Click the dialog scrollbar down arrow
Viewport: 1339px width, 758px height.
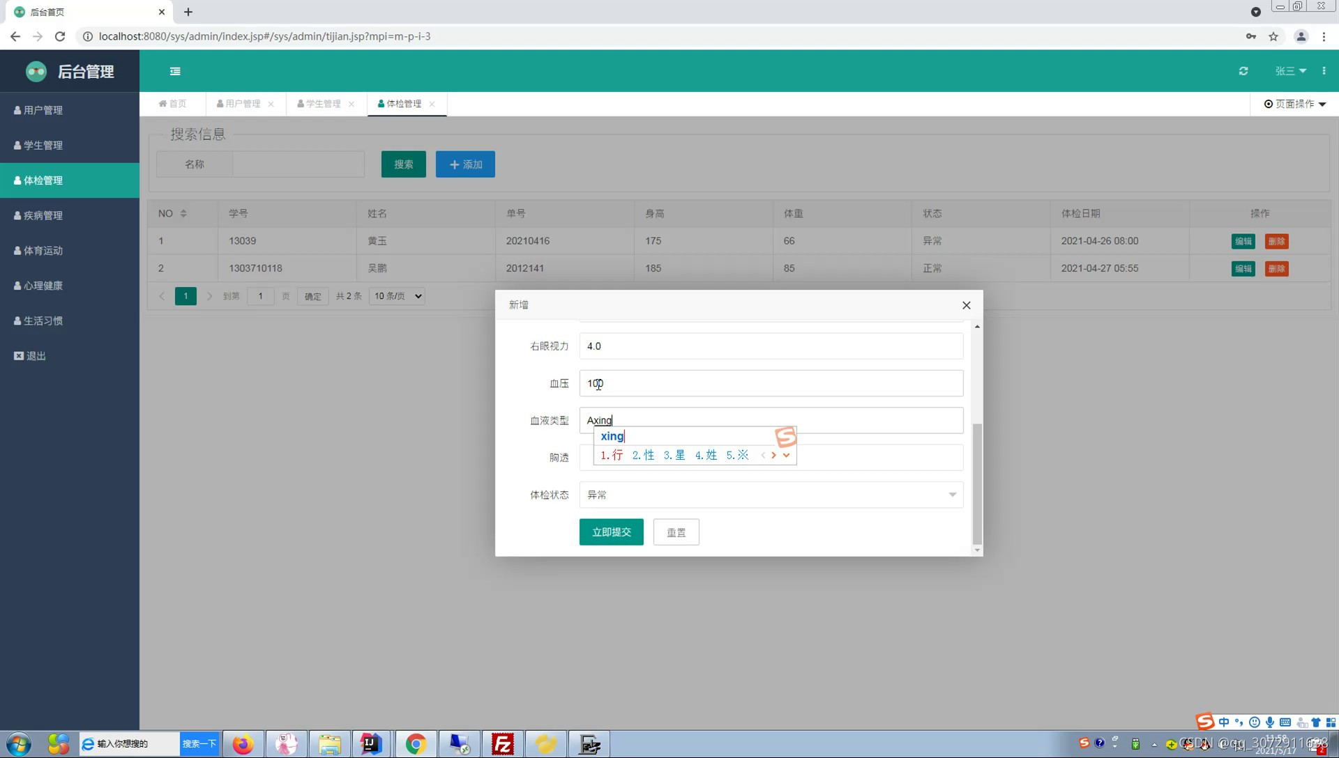[977, 550]
